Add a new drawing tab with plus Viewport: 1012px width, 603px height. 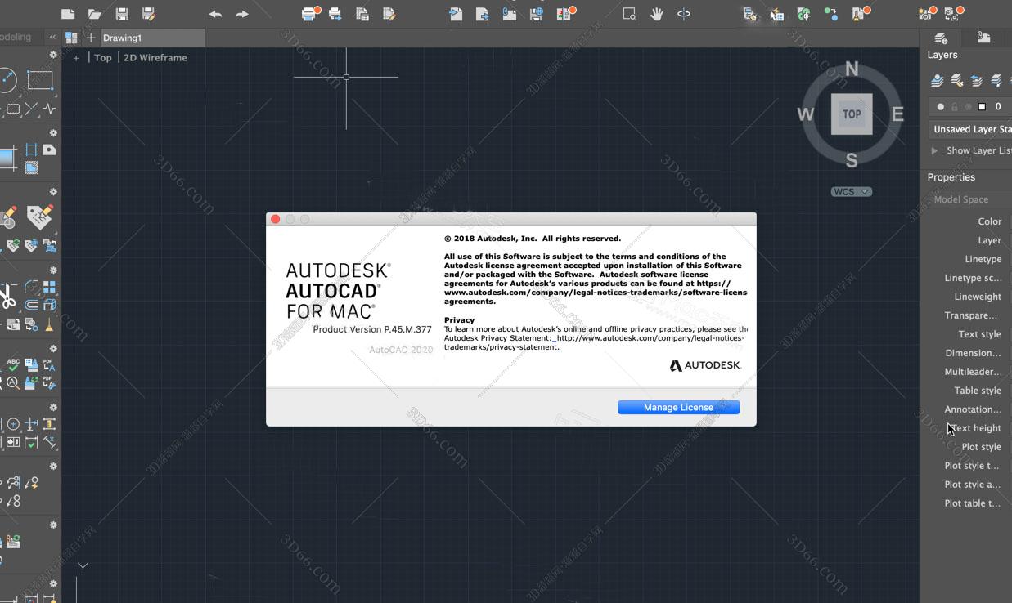(x=91, y=38)
